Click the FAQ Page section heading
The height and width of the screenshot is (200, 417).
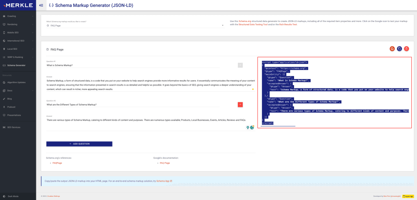point(57,49)
